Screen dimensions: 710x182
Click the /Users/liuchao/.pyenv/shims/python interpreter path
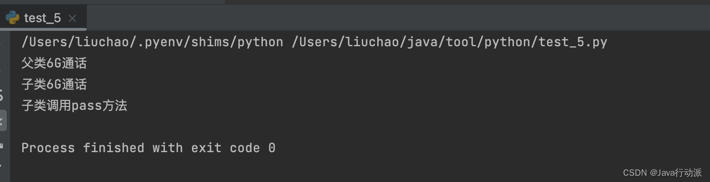point(152,42)
